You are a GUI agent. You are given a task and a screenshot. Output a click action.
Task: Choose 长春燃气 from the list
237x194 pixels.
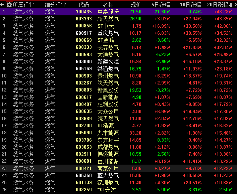108,47
